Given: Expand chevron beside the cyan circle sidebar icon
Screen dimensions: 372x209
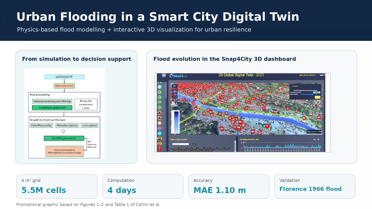Looking at the screenshot, I should (164, 133).
